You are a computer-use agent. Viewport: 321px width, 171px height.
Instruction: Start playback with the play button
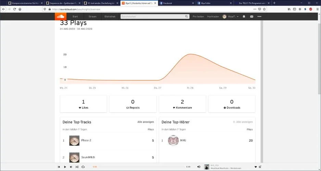pos(65,167)
